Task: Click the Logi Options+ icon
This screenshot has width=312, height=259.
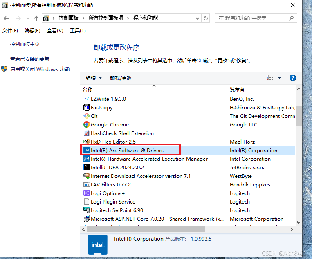Action: tap(86, 193)
